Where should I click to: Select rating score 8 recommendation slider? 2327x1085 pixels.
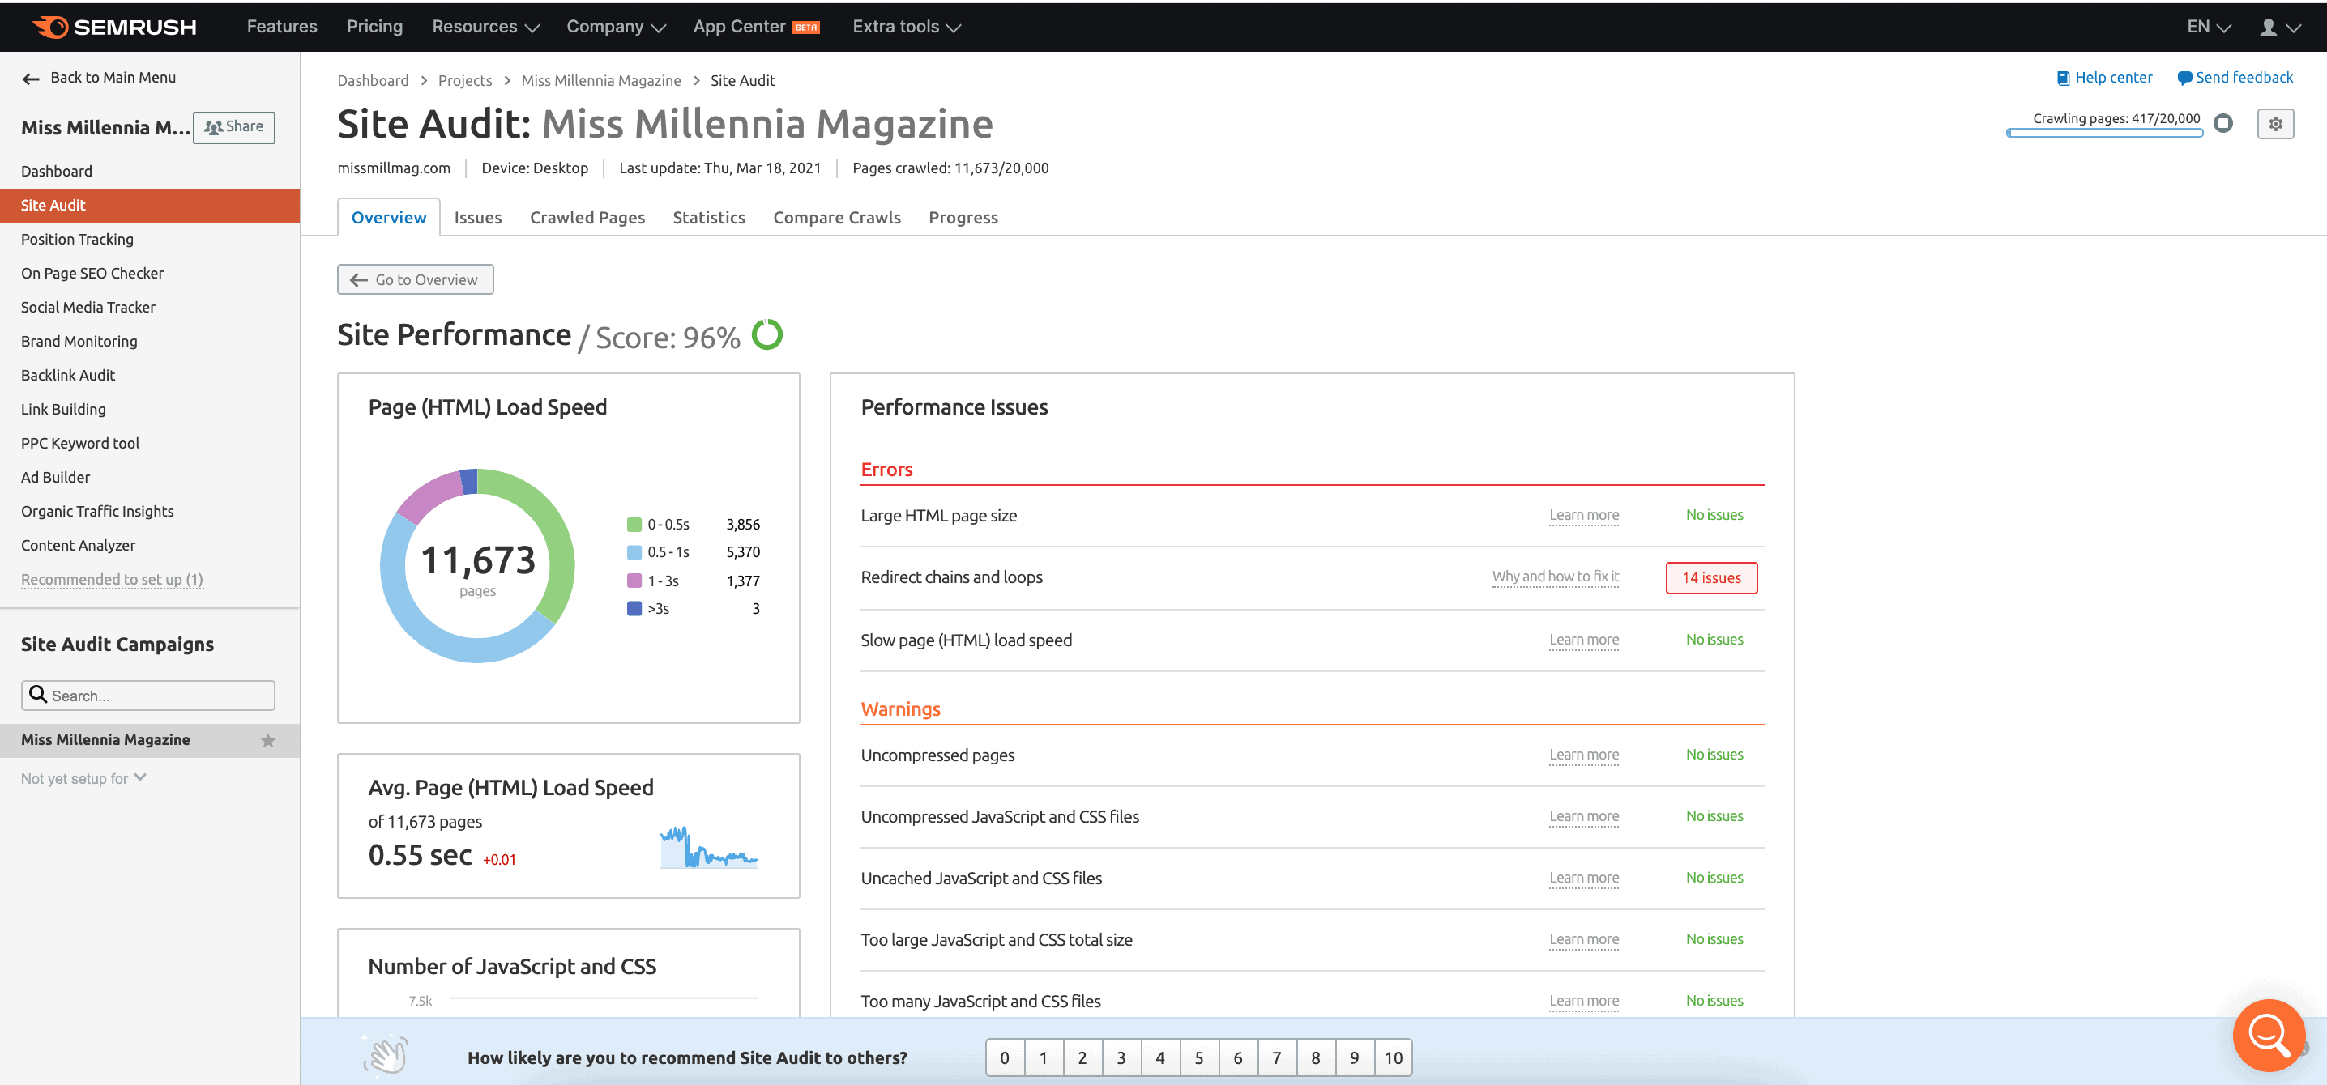click(x=1315, y=1057)
